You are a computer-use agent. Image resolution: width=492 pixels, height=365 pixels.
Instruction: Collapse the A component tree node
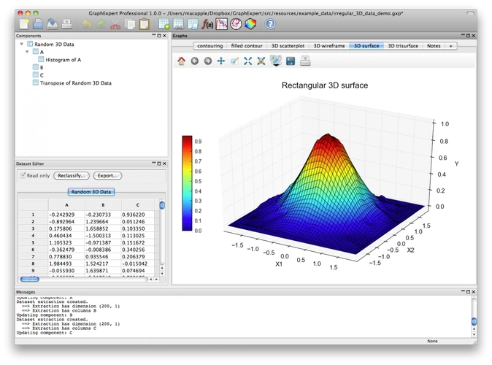click(28, 53)
